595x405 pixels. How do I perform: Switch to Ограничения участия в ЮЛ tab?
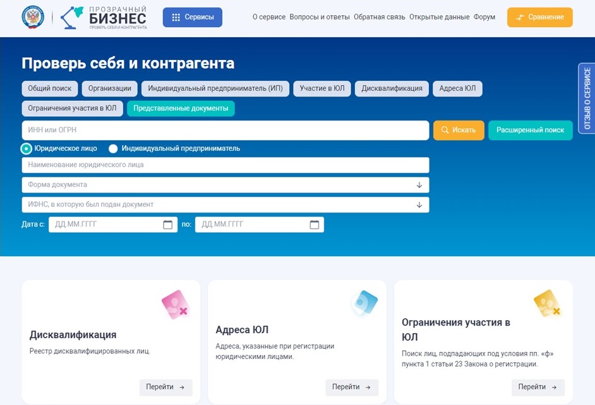pos(72,109)
